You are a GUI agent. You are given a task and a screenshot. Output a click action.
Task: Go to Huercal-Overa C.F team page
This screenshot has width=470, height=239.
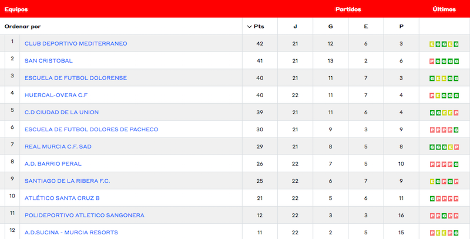click(56, 95)
